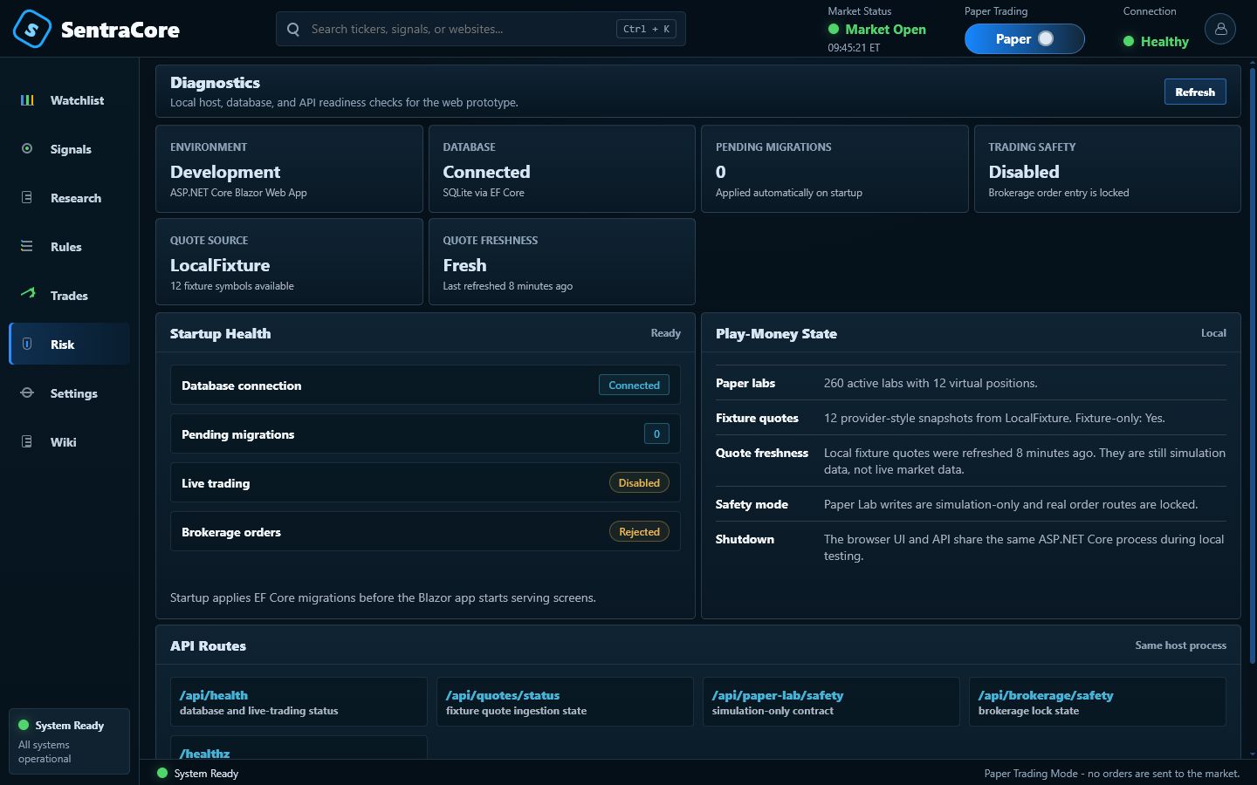Select the Quote Source LocalFixture card
Viewport: 1257px width, 785px height.
point(289,262)
